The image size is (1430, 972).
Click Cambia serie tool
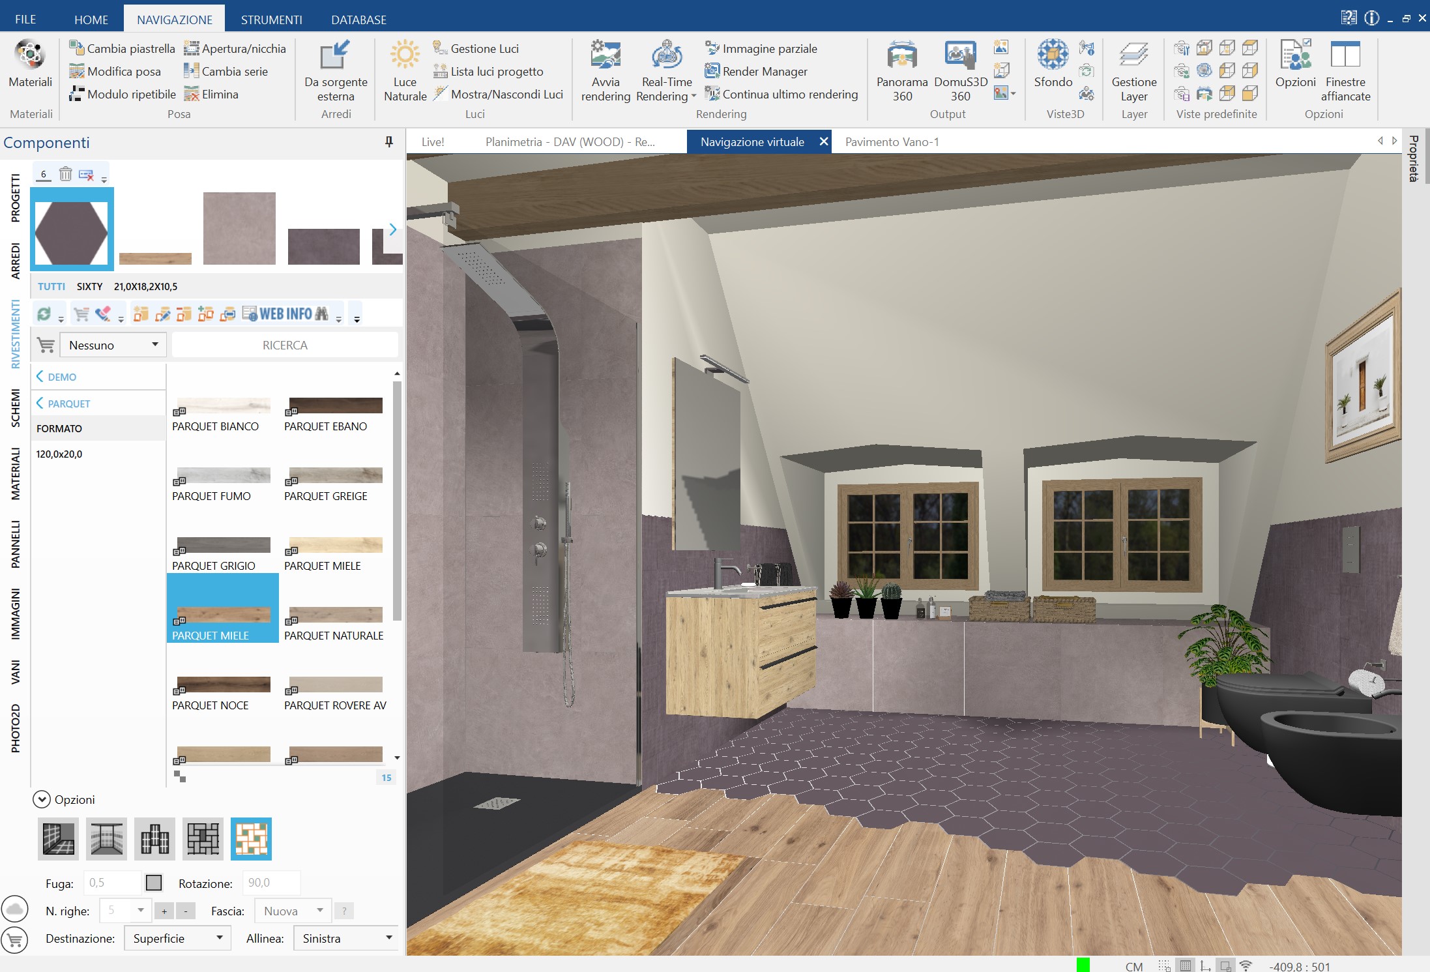tap(226, 71)
